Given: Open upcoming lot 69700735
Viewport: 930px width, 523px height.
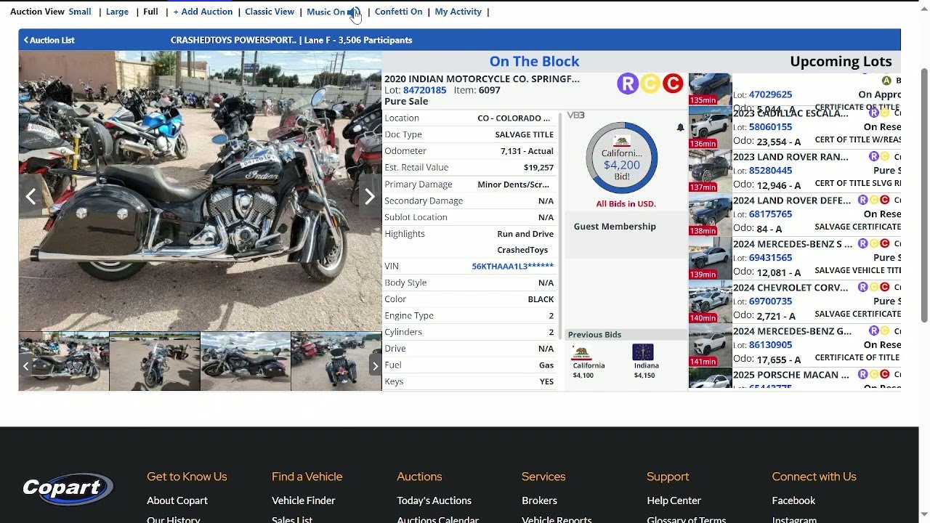Looking at the screenshot, I should coord(770,301).
